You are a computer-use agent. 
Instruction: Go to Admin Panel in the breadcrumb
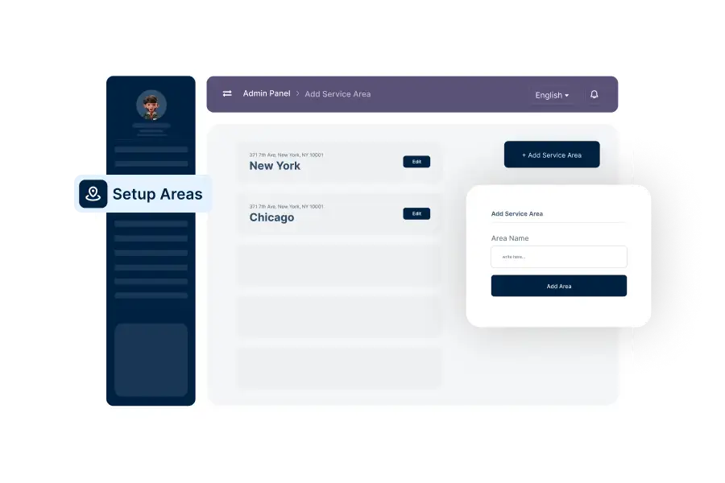coord(267,93)
